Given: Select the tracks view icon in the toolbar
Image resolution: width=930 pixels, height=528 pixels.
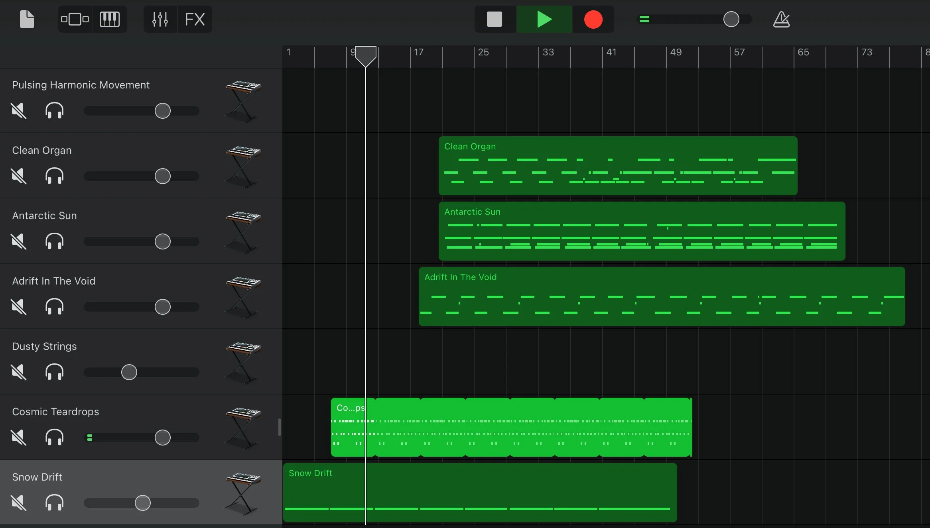Looking at the screenshot, I should 75,19.
